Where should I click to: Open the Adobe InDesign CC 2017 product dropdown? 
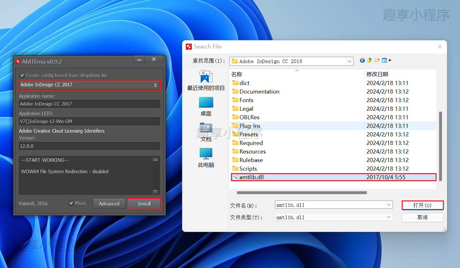click(x=89, y=85)
